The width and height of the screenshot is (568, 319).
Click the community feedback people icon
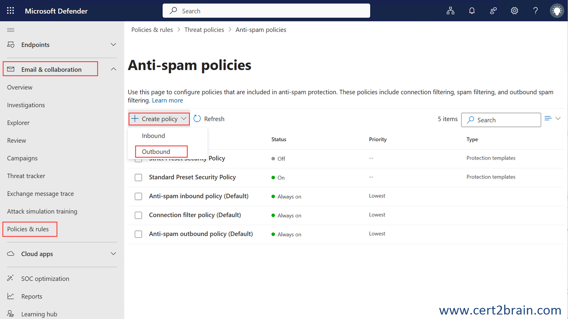(493, 11)
